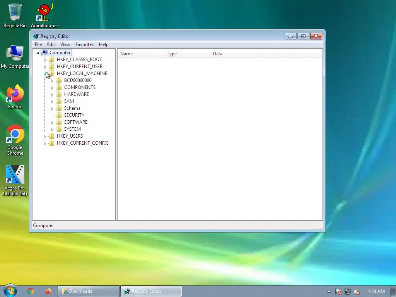Click the network tray icon
The height and width of the screenshot is (297, 396).
pyautogui.click(x=348, y=292)
